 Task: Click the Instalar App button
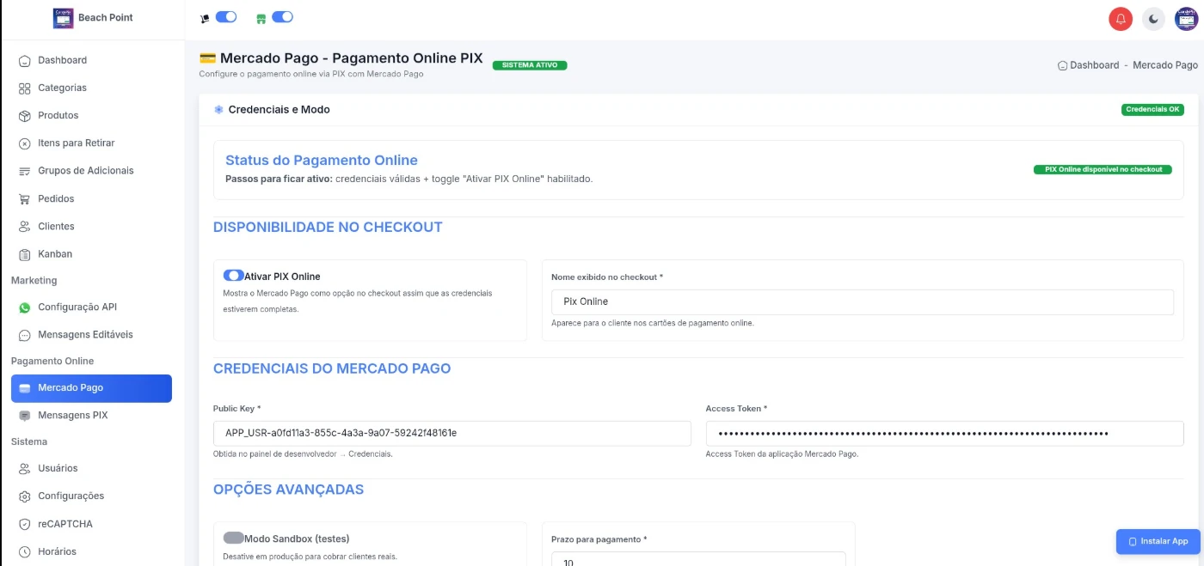[x=1158, y=541]
